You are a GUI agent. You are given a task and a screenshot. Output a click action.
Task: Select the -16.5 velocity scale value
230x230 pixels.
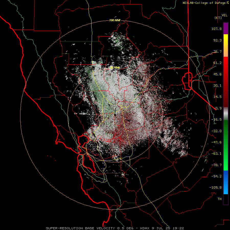click(216, 120)
